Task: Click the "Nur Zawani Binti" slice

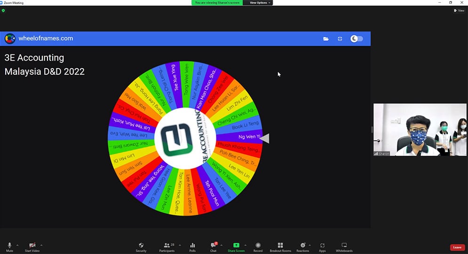Action: 131,145
